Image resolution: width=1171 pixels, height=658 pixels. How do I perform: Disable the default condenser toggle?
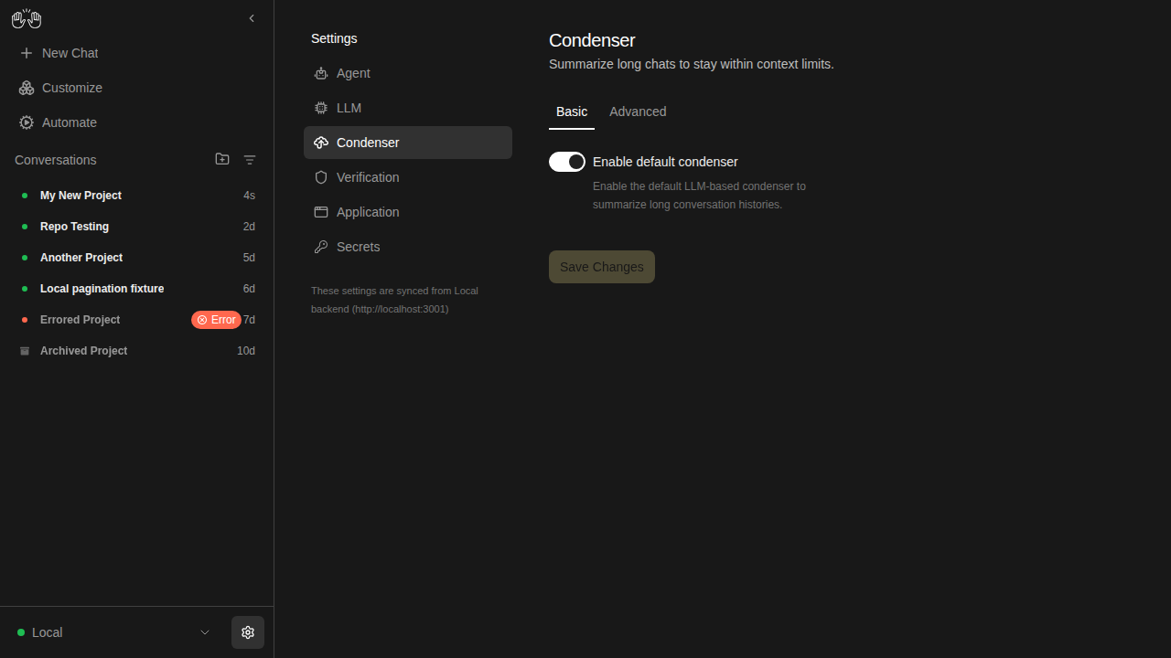tap(567, 162)
